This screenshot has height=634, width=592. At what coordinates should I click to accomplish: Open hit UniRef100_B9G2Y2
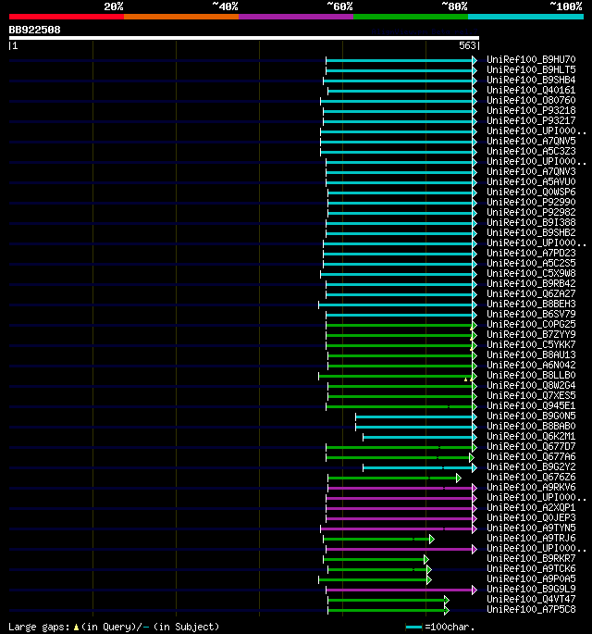(531, 467)
